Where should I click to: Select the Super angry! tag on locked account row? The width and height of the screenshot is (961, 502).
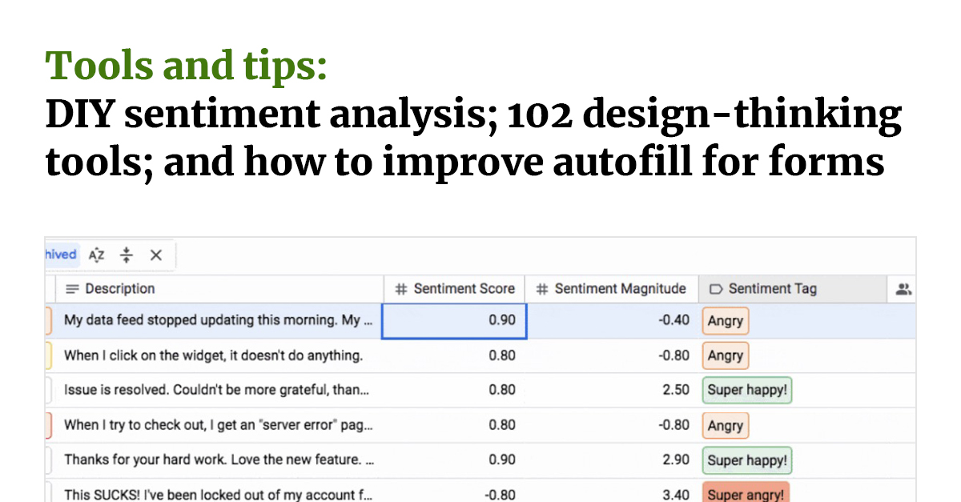(746, 495)
